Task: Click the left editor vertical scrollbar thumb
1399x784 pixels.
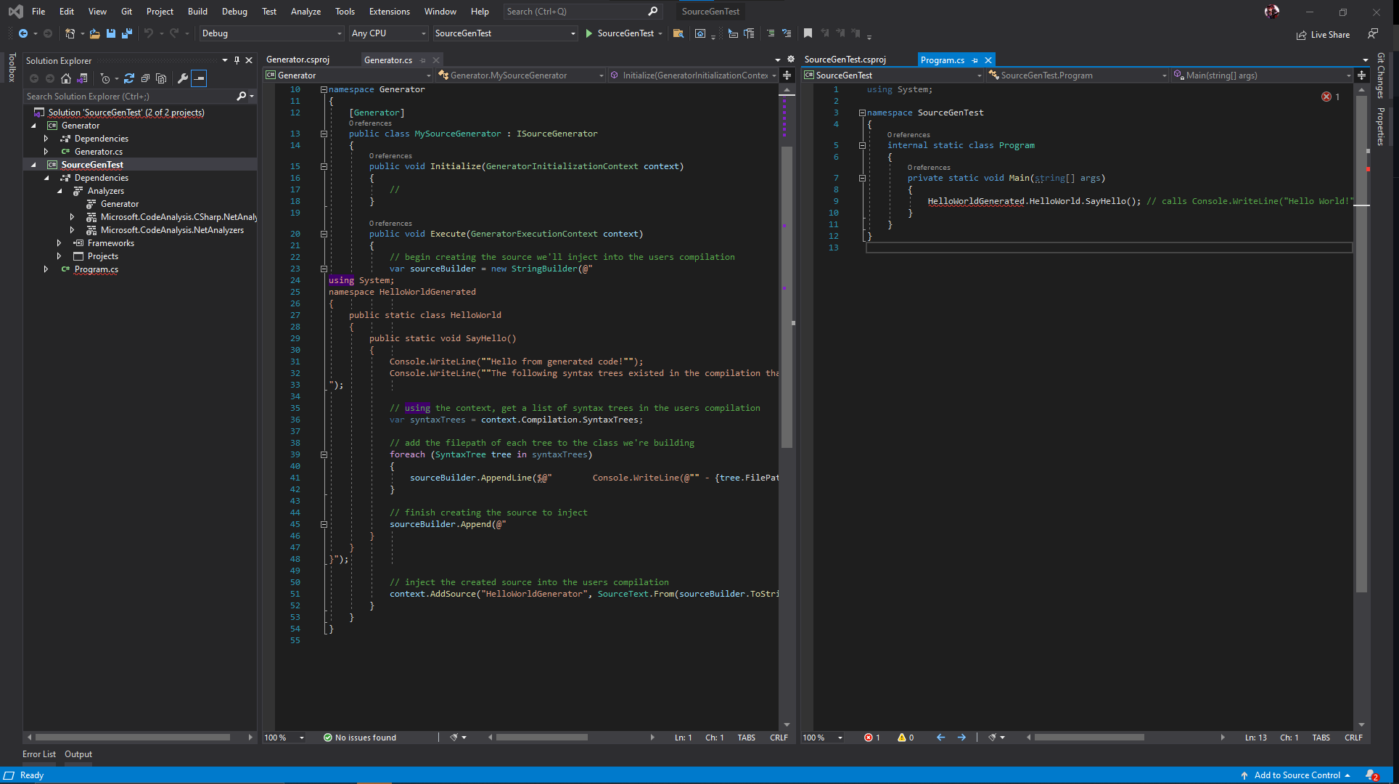Action: click(787, 296)
